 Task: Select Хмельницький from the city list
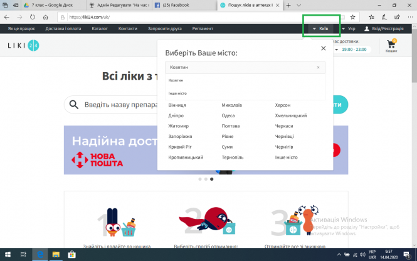pyautogui.click(x=290, y=115)
